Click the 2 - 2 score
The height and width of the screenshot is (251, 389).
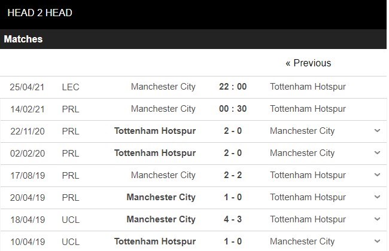(233, 175)
